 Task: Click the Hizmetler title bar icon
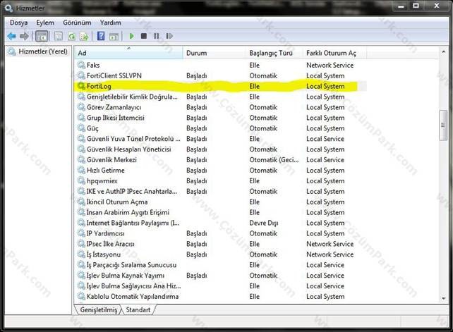coord(8,8)
